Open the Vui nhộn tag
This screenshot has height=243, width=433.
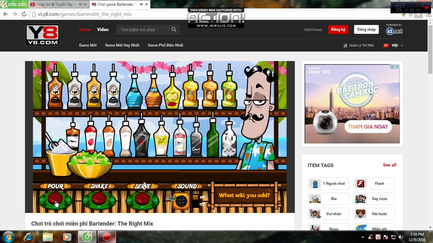[329, 214]
